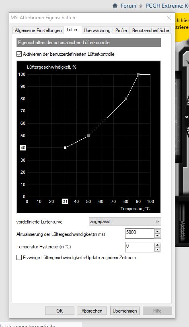This screenshot has height=327, width=189.
Task: Click the Forum home icon in browser
Action: (115, 6)
